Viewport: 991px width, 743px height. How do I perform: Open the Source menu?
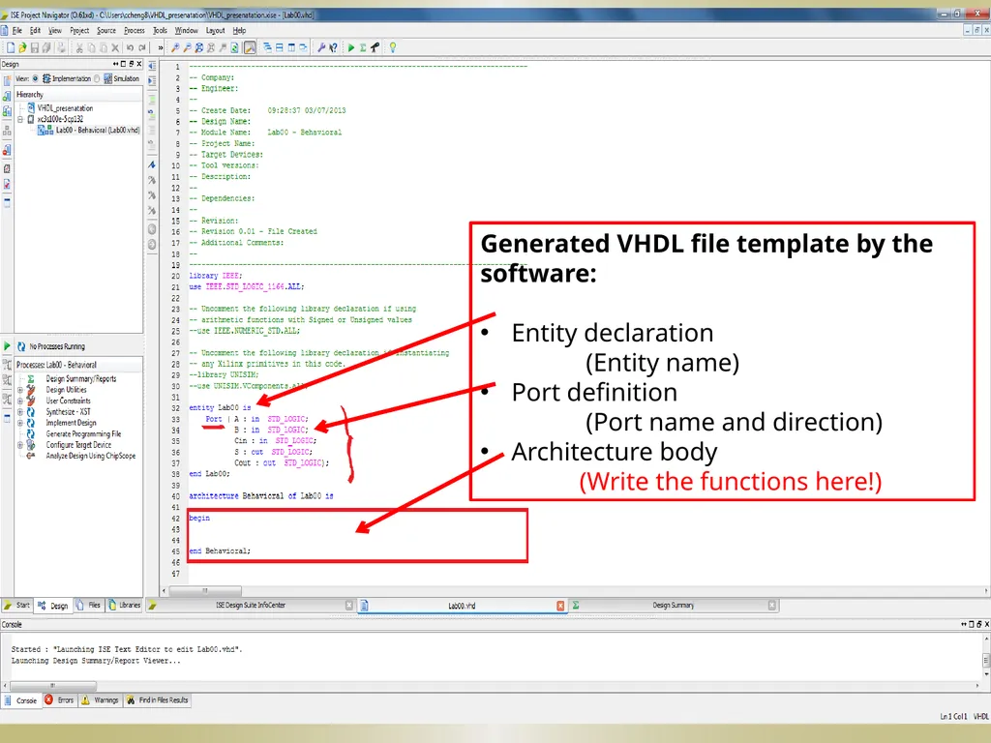click(106, 30)
